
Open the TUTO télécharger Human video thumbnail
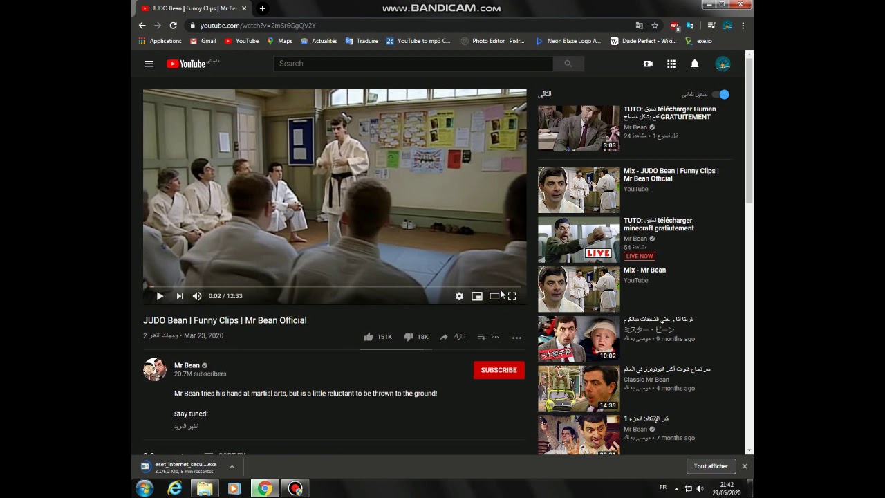coord(579,128)
